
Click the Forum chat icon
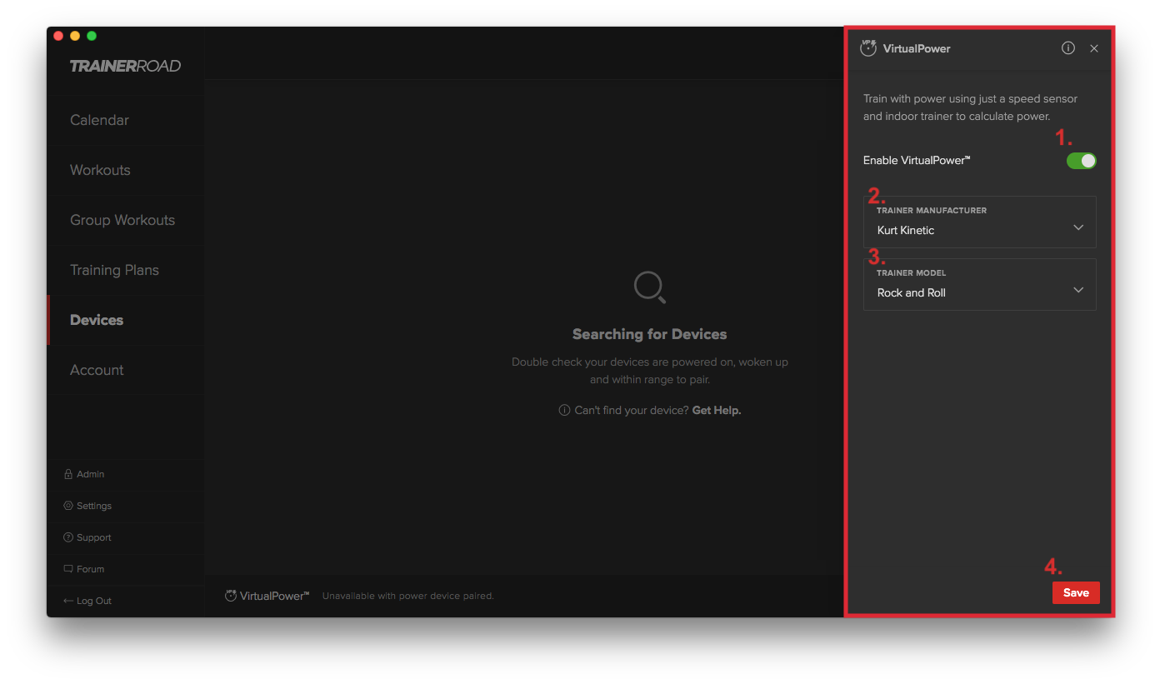(68, 569)
